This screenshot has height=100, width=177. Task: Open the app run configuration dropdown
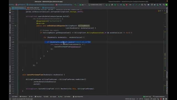[82, 5]
